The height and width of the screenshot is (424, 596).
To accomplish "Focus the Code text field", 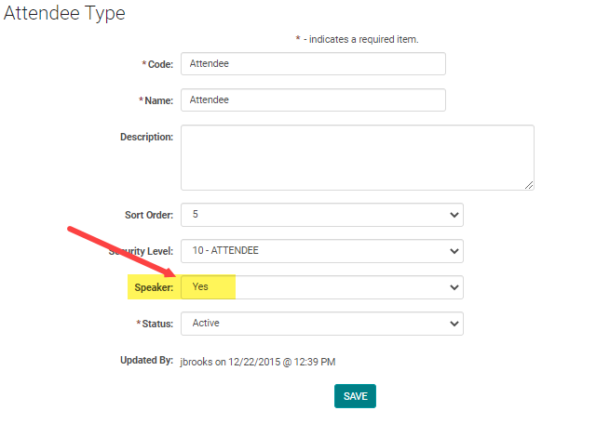I will (x=313, y=64).
